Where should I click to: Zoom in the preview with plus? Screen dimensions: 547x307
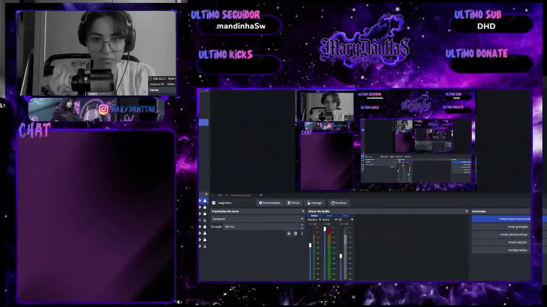227,195
